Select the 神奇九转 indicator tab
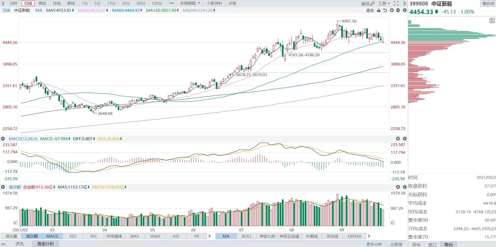Image resolution: width=496 pixels, height=247 pixels. pos(267,236)
